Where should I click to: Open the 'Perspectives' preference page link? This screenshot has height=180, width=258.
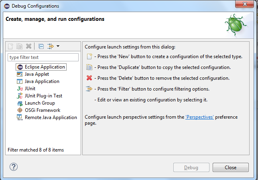point(199,117)
